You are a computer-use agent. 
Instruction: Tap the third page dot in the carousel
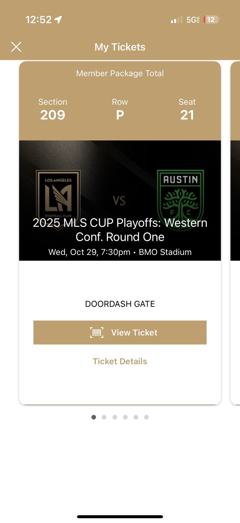click(x=115, y=417)
